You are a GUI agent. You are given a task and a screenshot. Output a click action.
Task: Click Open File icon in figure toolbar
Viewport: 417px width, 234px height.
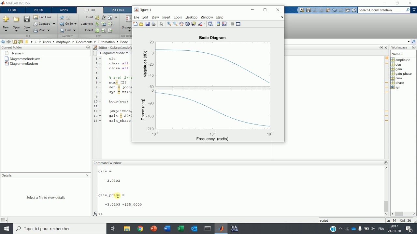(141, 24)
